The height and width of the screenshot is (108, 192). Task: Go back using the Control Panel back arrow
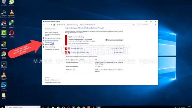tap(44, 25)
